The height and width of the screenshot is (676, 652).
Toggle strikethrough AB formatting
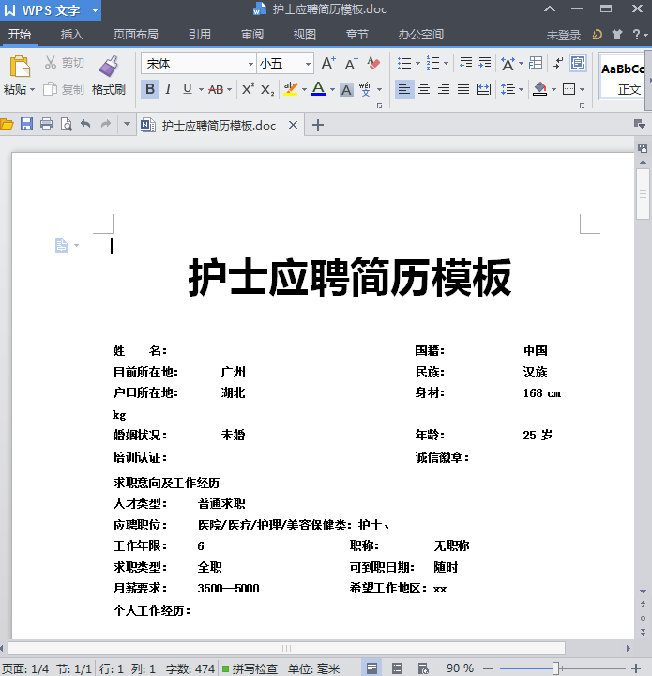tap(216, 89)
